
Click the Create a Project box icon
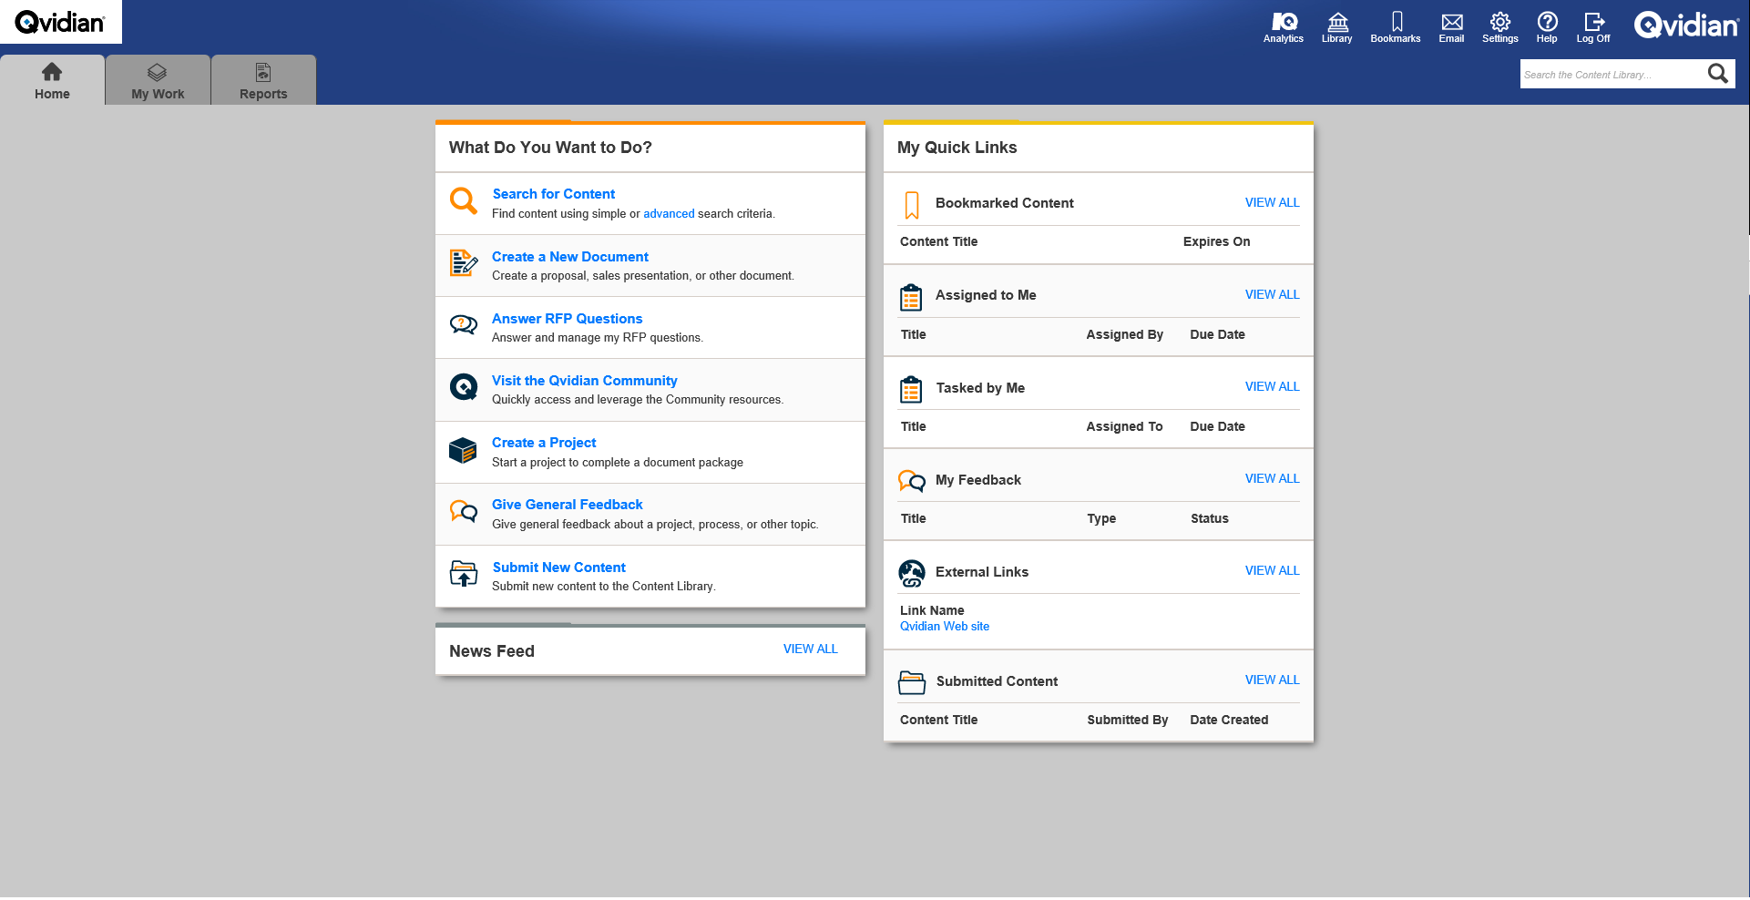pos(463,450)
